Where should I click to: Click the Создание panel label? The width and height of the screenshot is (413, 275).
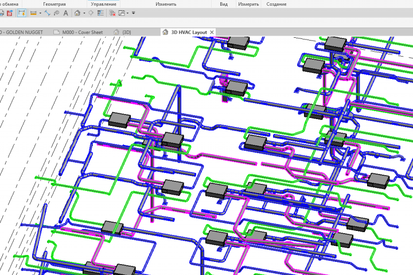pos(276,4)
